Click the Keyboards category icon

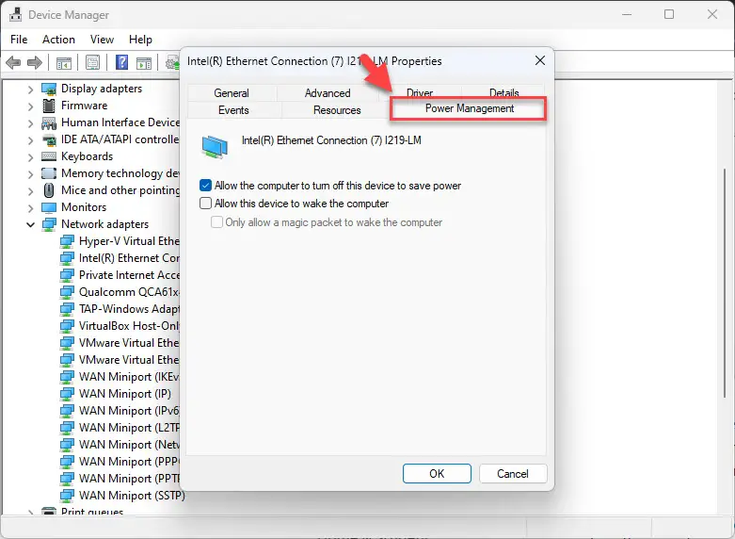[x=49, y=156]
